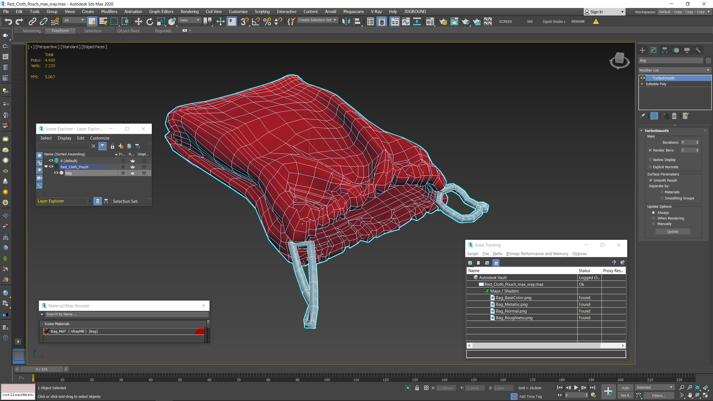
Task: Select the When Rendering radio button
Action: point(654,218)
